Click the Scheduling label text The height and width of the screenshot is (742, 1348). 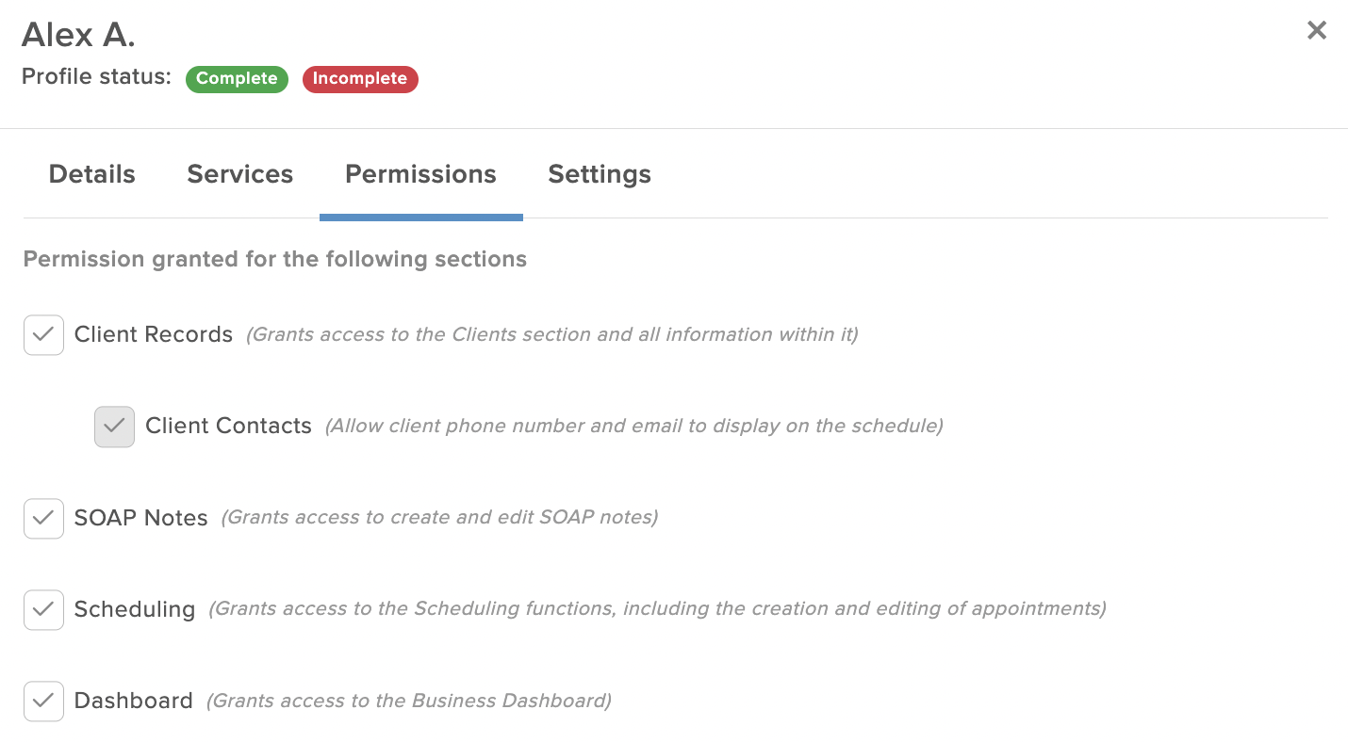click(x=135, y=609)
